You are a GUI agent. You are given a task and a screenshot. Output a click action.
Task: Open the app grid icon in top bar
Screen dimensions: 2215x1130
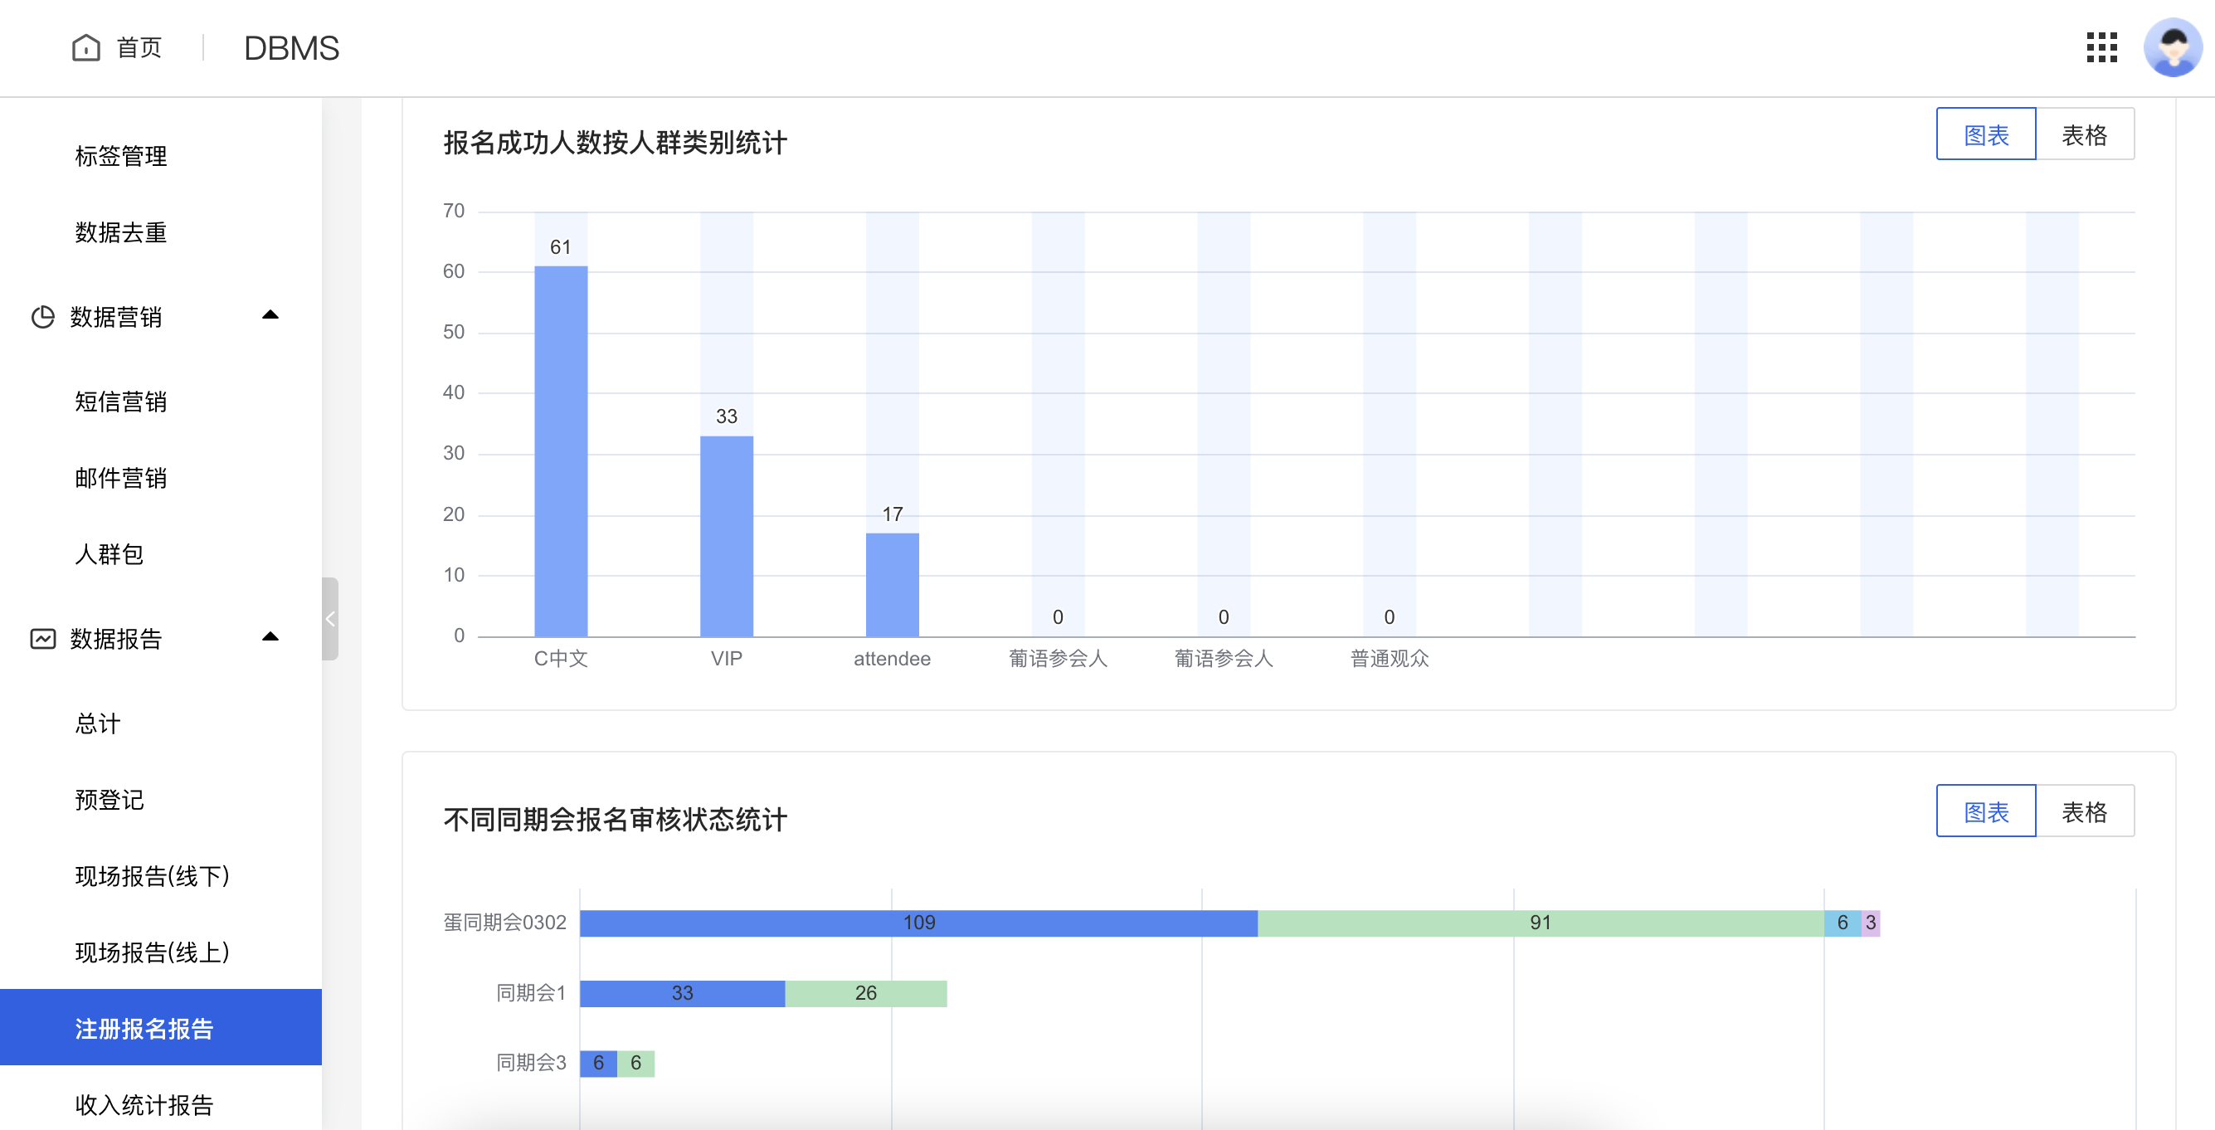[2101, 48]
